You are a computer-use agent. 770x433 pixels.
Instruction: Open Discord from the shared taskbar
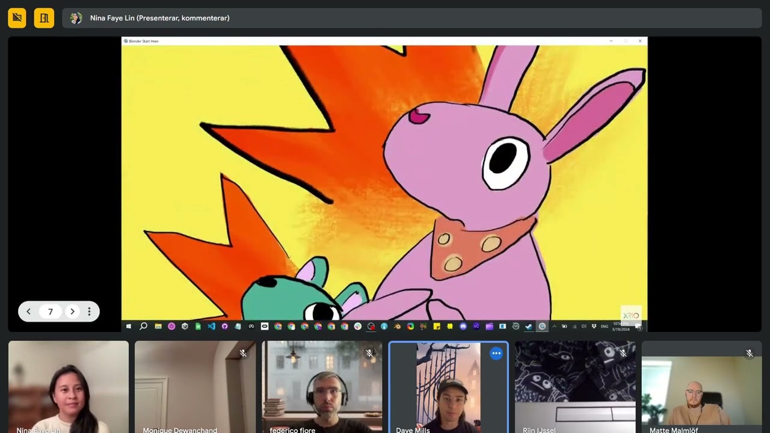(463, 327)
